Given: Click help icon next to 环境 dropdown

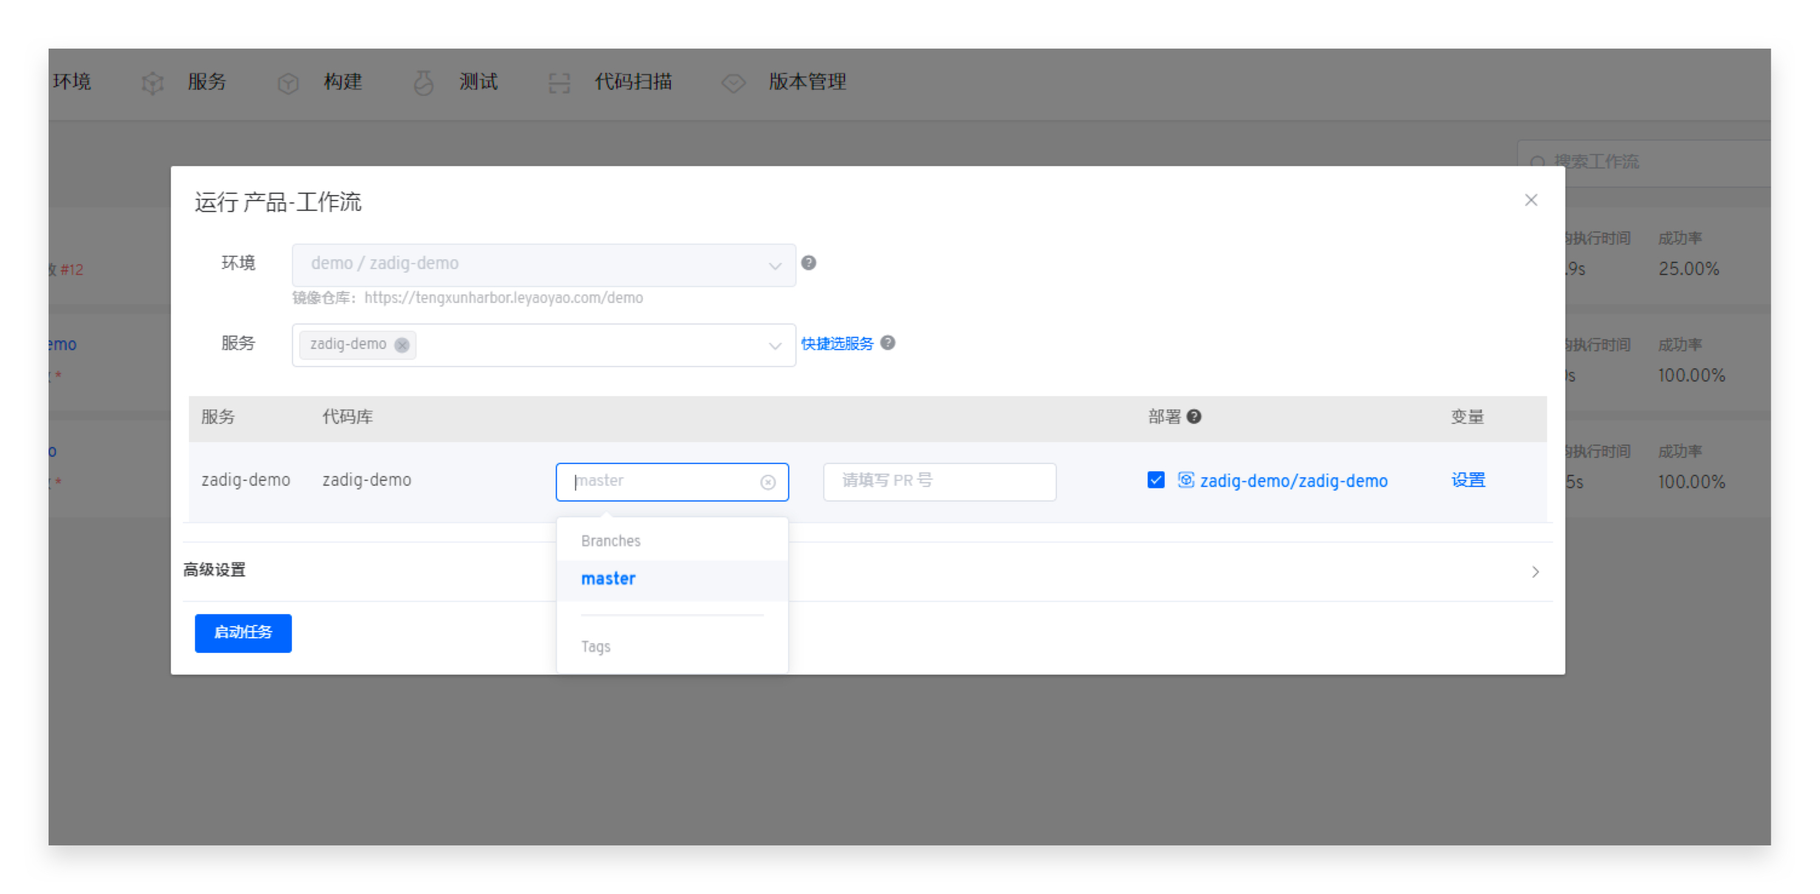Looking at the screenshot, I should 808,263.
